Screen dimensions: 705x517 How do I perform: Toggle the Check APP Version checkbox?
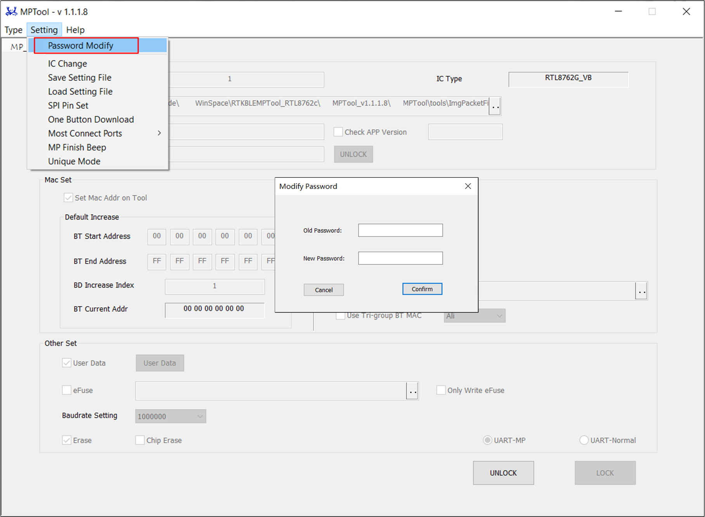tap(338, 132)
